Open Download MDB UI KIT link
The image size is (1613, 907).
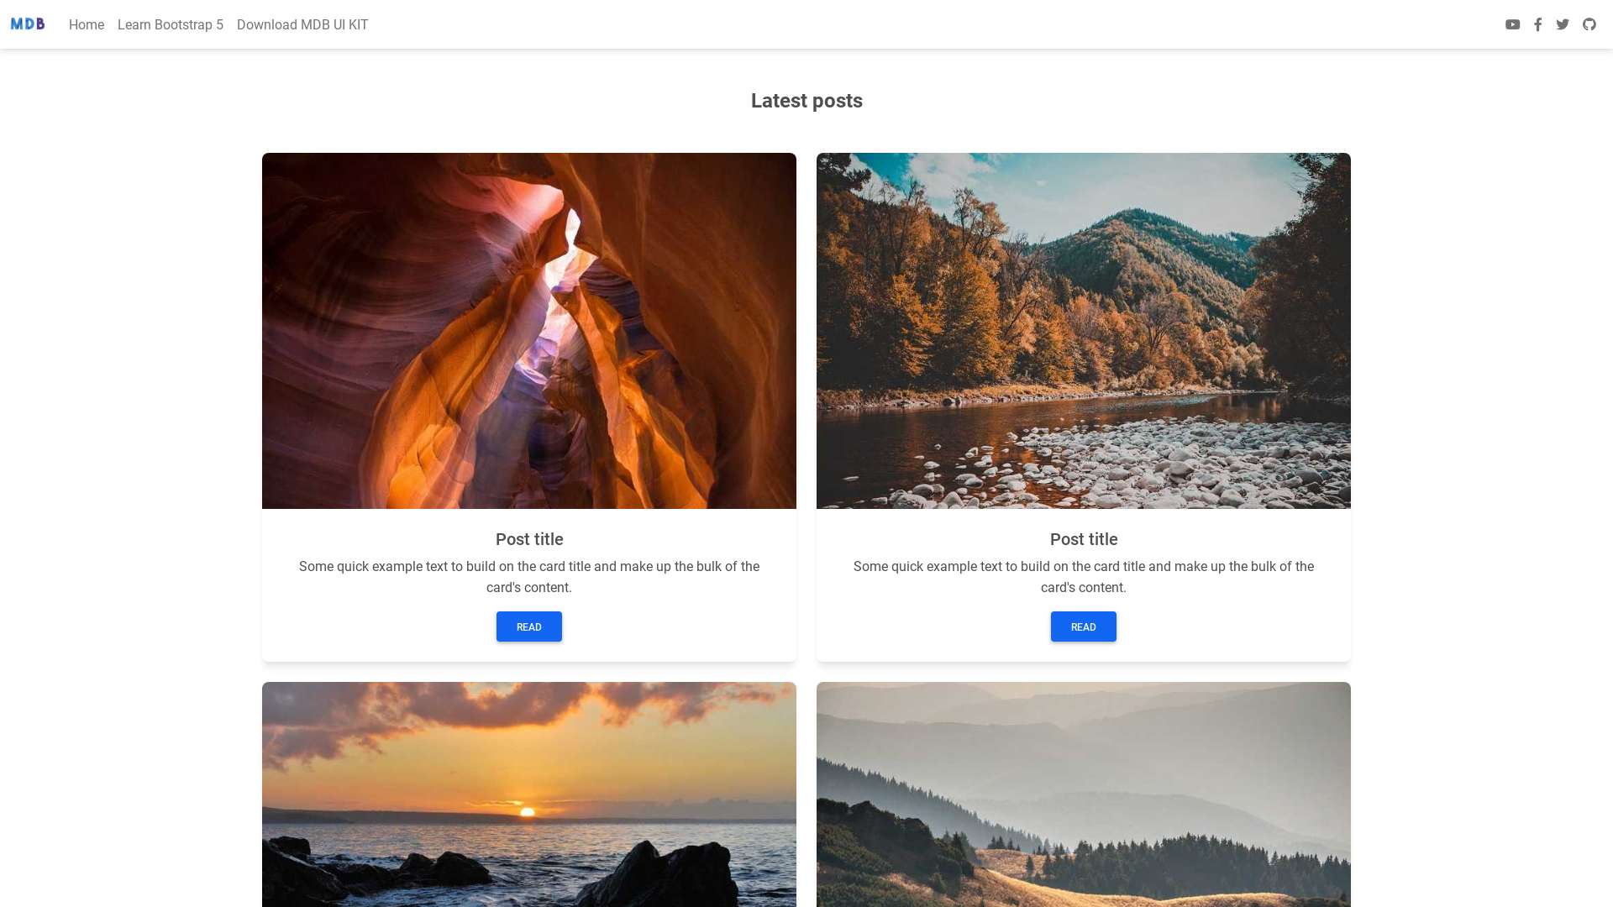pyautogui.click(x=302, y=24)
